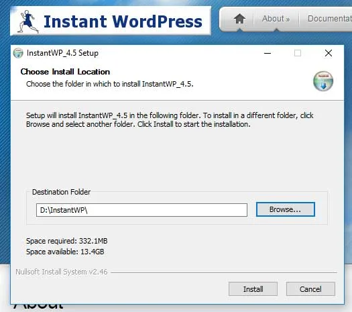Screen dimensions: 352x312
Task: Click the Space required 332.1MB label
Action: [66, 241]
